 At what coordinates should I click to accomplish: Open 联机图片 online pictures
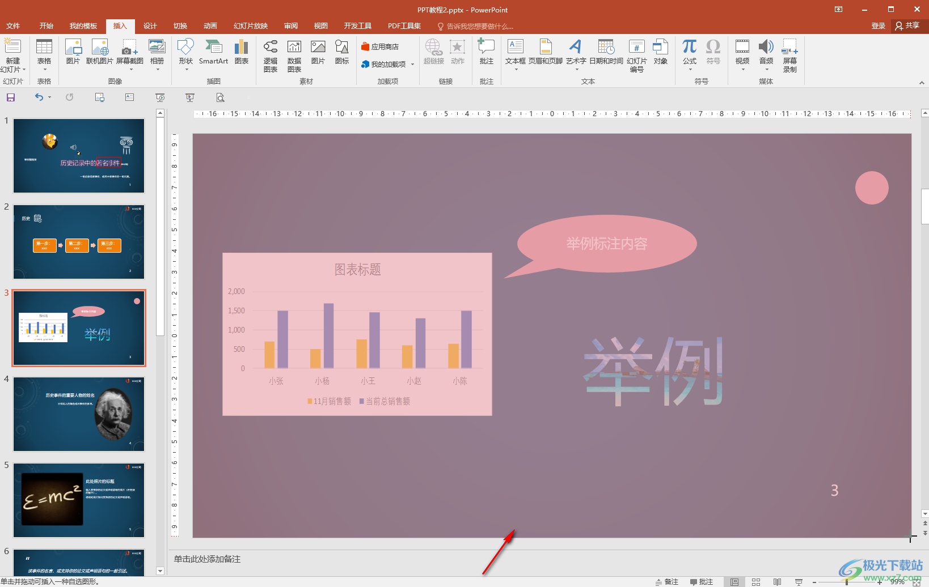coord(100,52)
